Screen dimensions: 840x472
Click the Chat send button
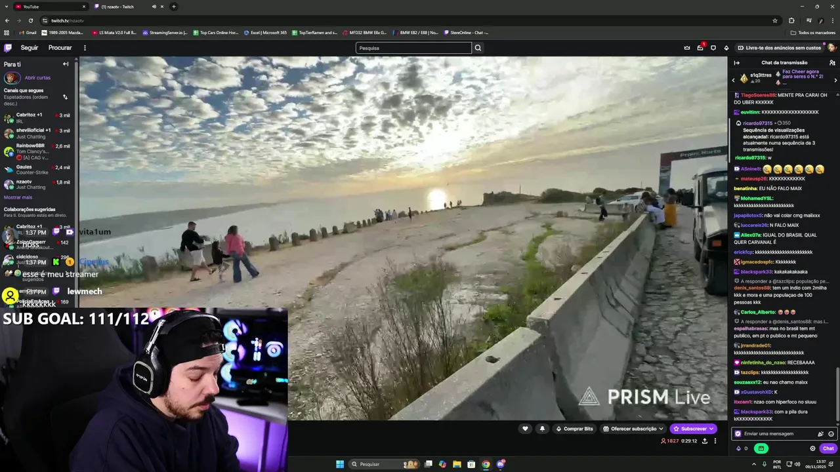coord(828,448)
